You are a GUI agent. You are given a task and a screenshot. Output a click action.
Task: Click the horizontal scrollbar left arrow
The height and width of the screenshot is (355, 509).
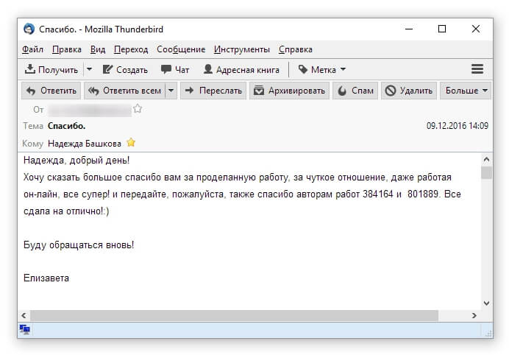tap(24, 315)
